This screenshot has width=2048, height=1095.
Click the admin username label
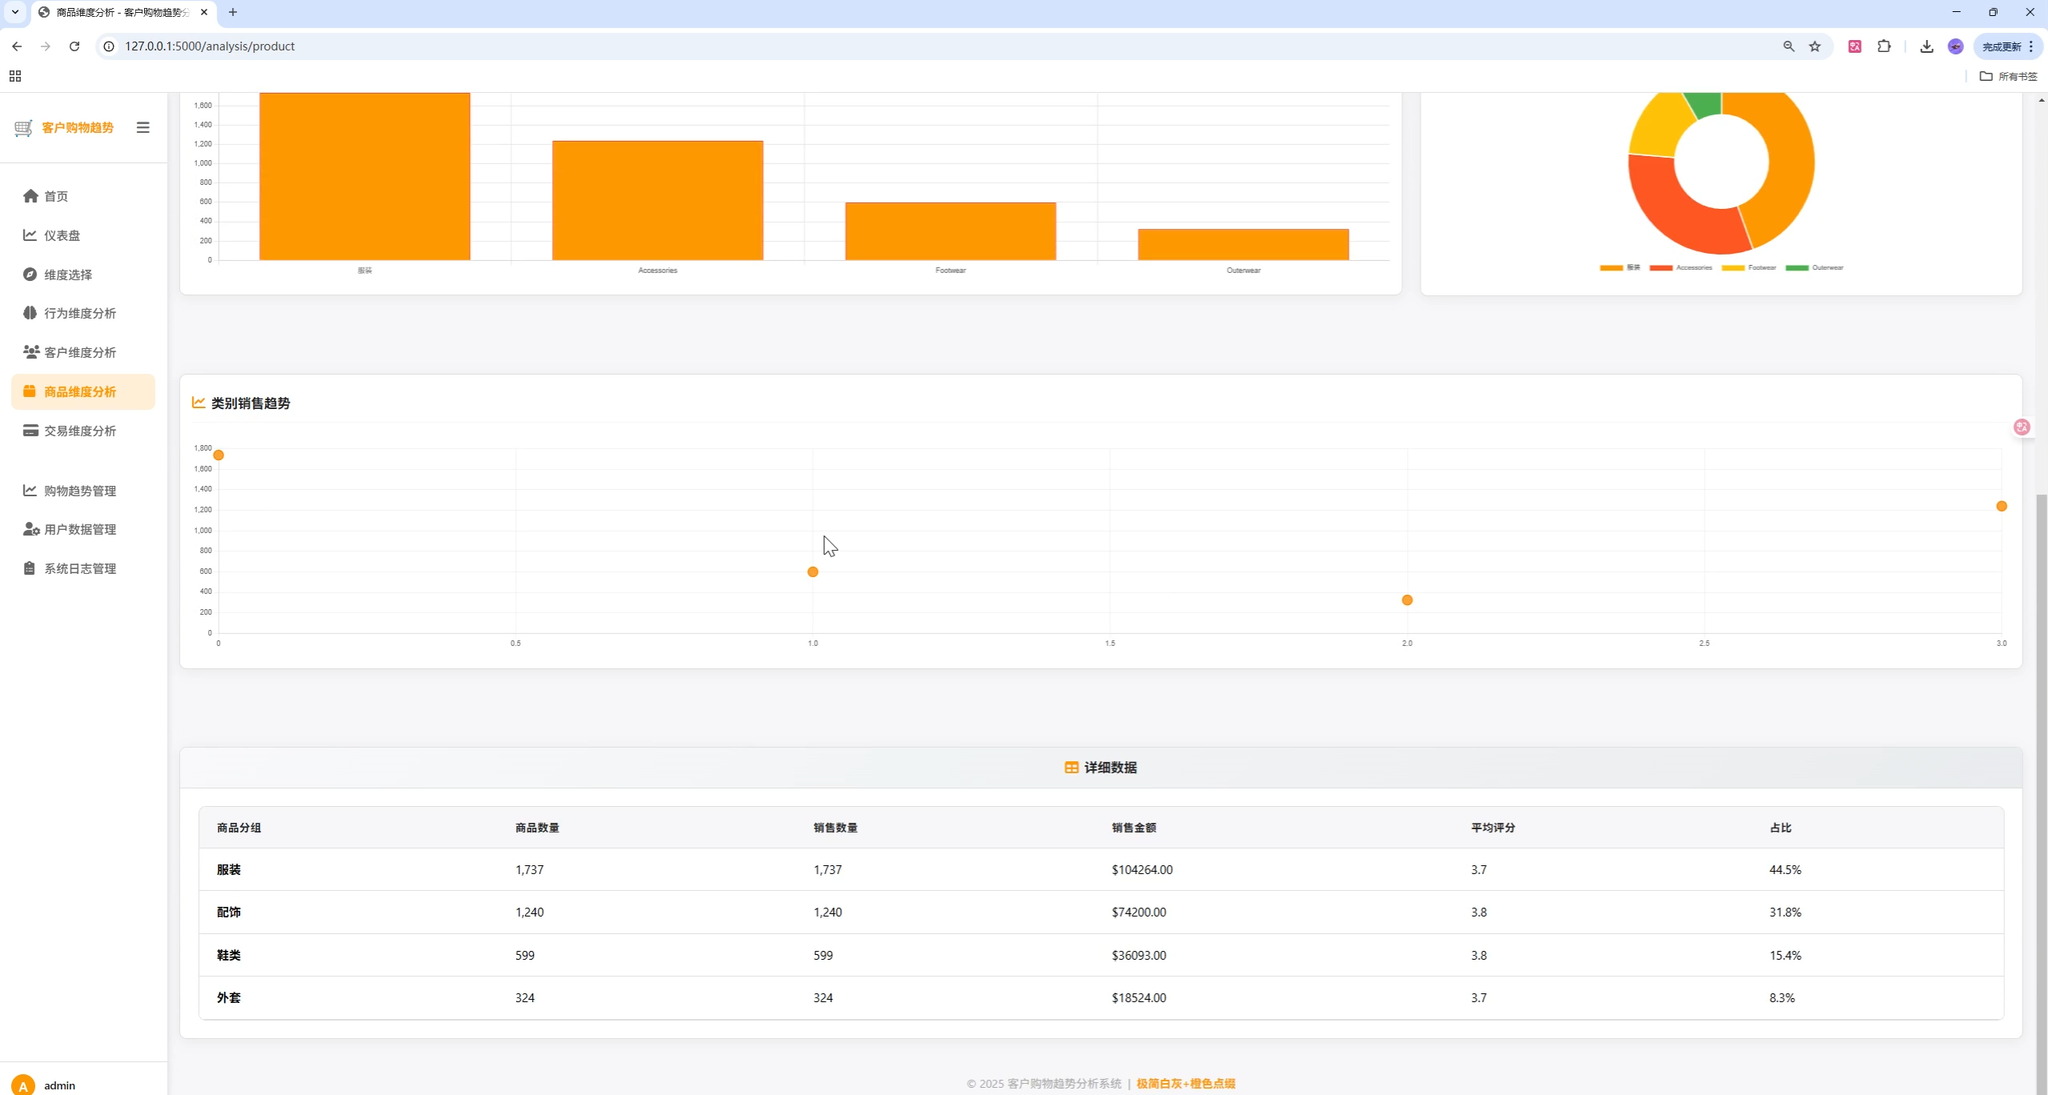60,1085
